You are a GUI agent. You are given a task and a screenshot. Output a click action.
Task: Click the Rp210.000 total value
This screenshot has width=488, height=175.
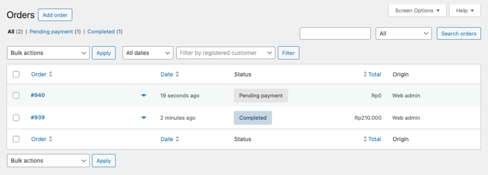tap(368, 118)
